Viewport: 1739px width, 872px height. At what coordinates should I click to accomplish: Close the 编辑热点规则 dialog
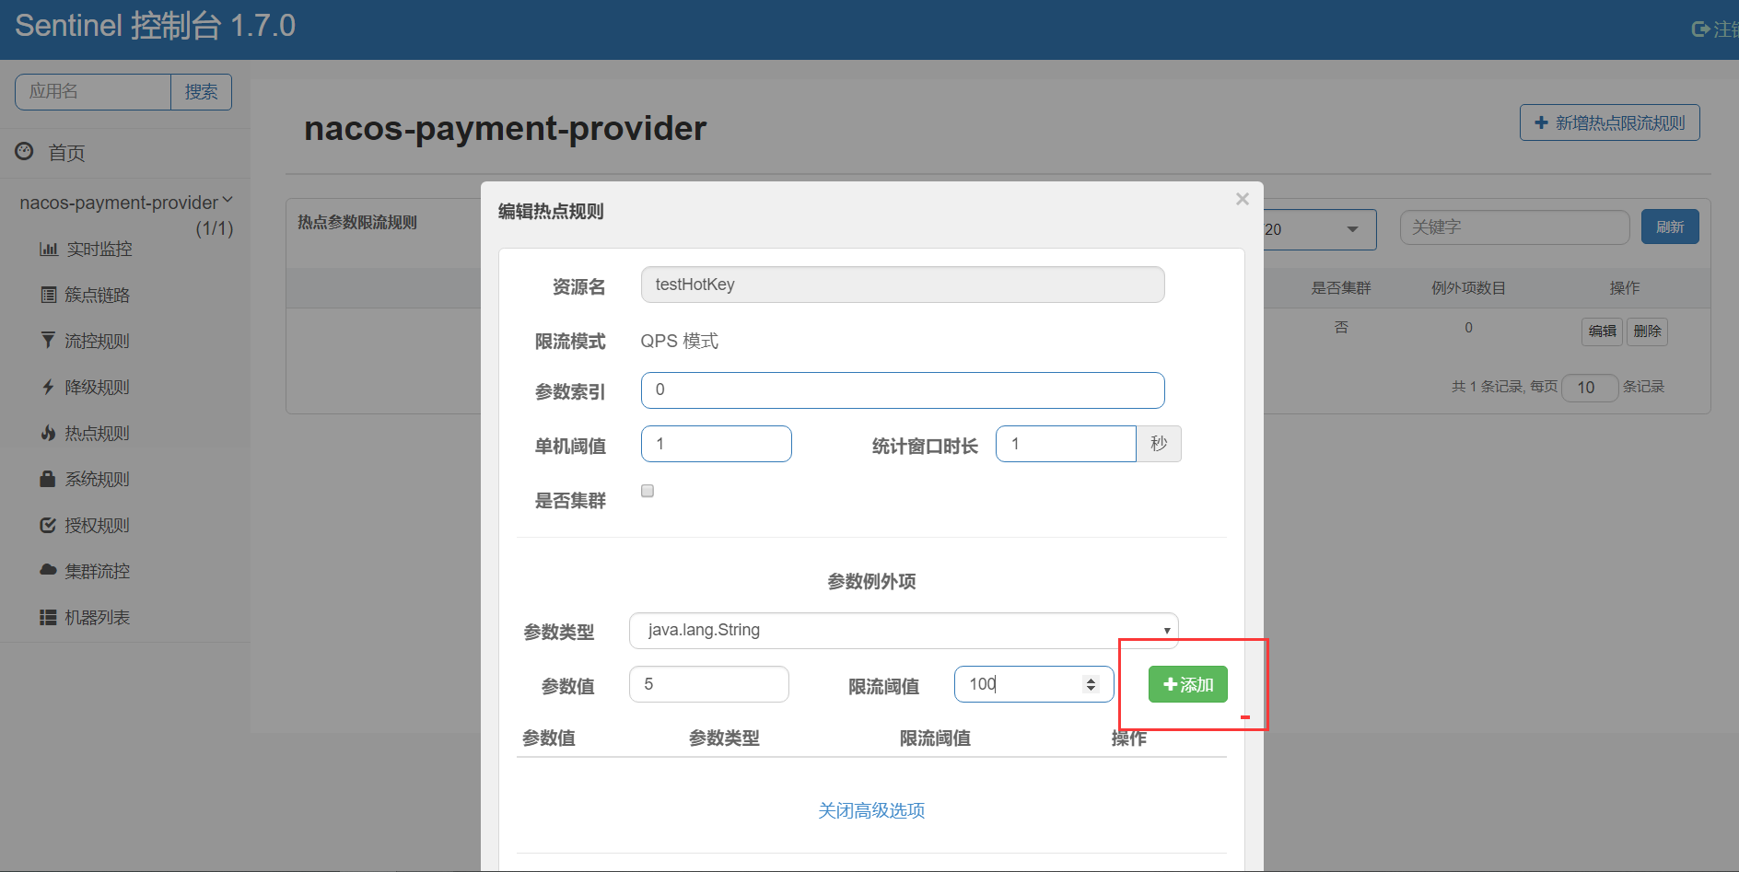click(x=1242, y=199)
